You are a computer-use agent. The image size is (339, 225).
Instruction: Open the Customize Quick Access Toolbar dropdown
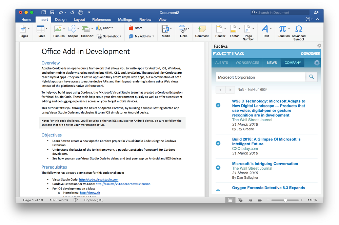[89, 12]
